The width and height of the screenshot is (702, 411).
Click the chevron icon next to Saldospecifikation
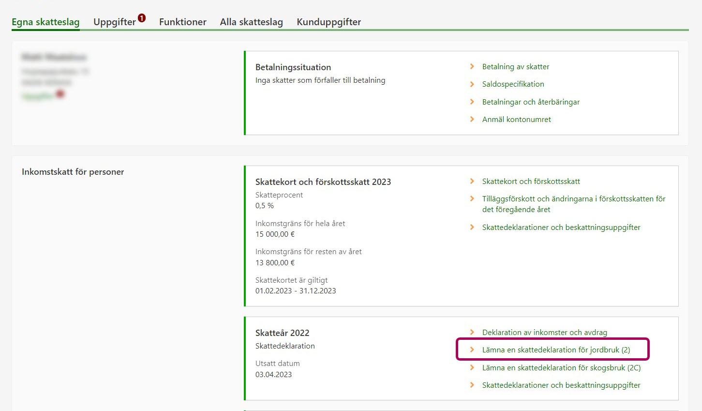coord(472,84)
